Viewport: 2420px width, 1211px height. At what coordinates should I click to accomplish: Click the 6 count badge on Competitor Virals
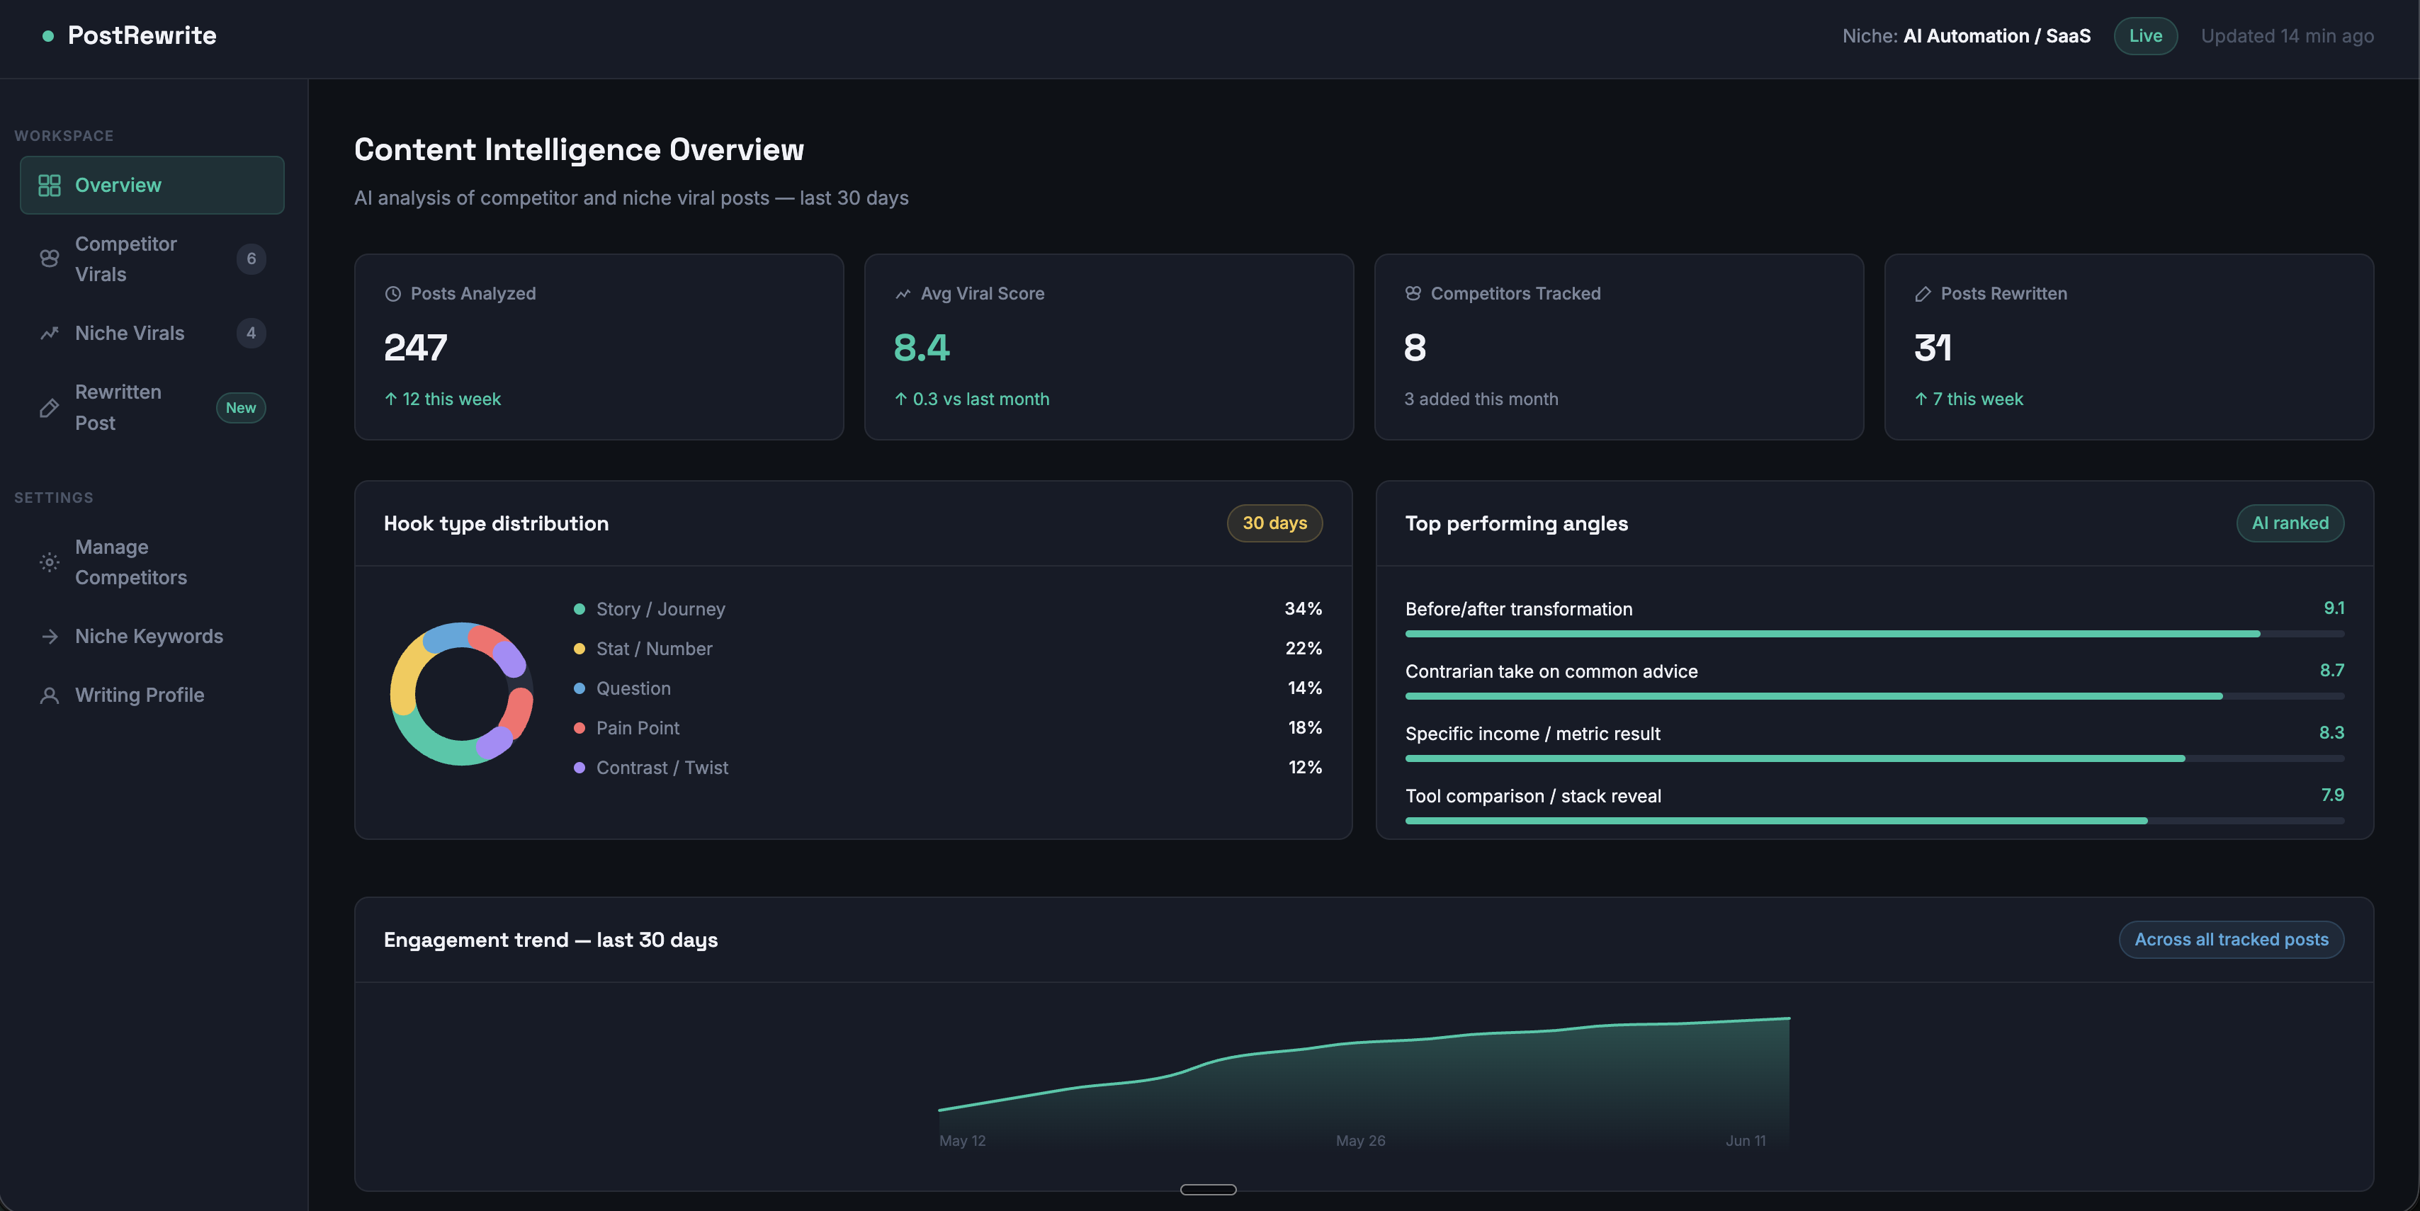coord(251,259)
